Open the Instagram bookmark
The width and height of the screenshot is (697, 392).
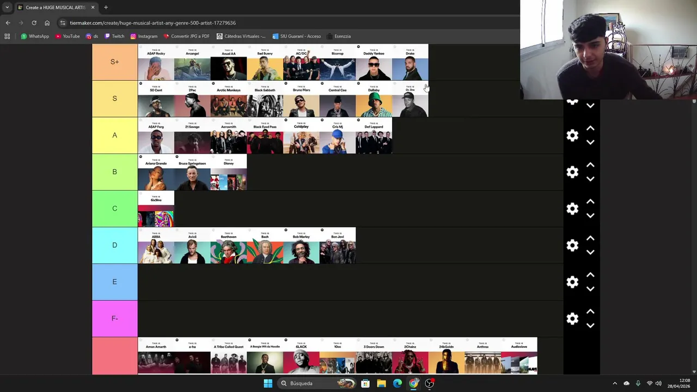point(144,36)
